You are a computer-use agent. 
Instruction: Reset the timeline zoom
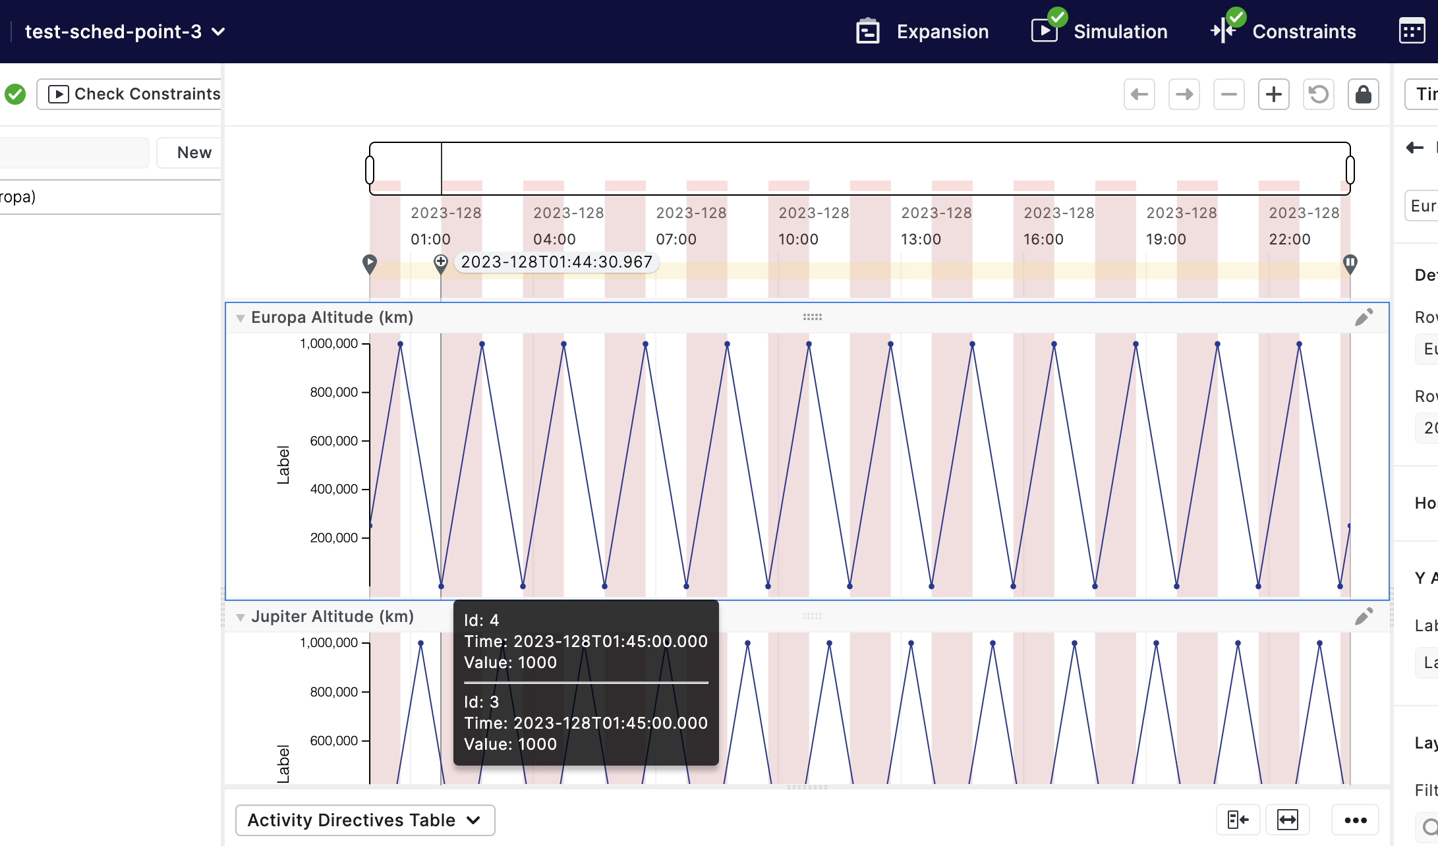1318,94
